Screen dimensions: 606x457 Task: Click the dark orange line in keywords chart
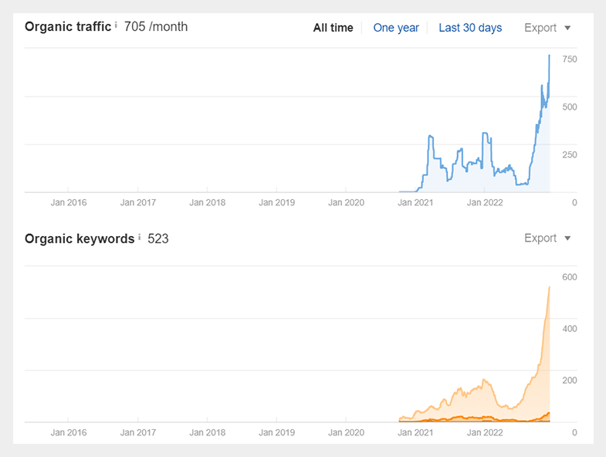pyautogui.click(x=463, y=418)
